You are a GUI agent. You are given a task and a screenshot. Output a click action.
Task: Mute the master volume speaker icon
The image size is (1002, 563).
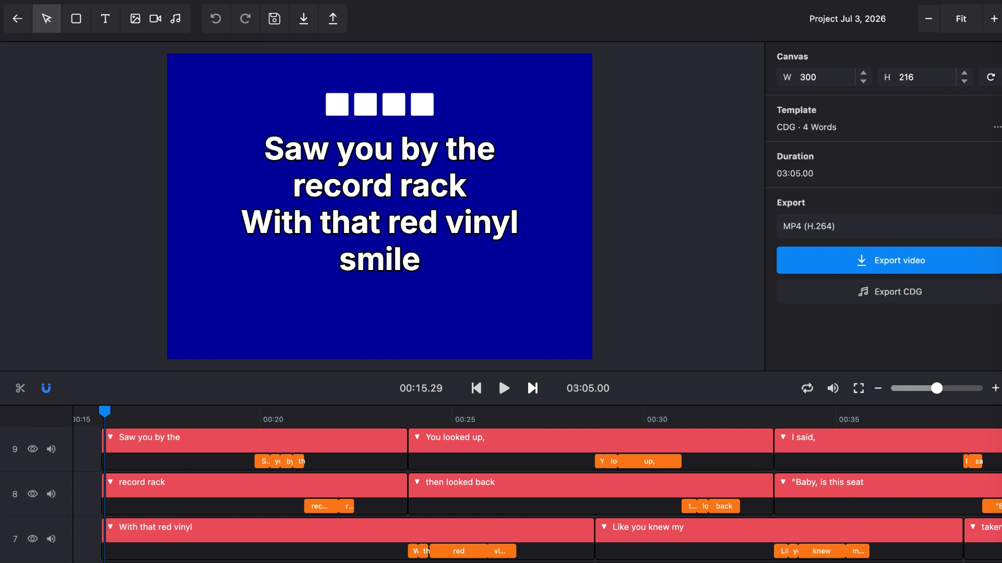click(833, 388)
